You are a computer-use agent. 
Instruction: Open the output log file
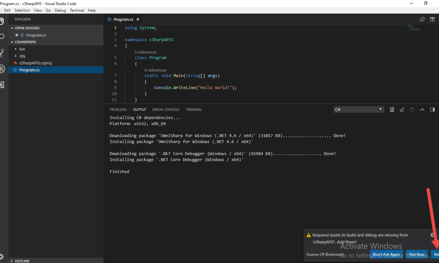[412, 110]
